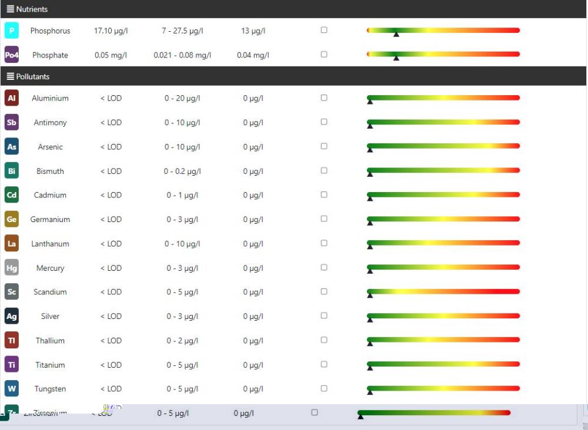Click the Cadmium Cd element icon
Screen dimensions: 588x430
click(x=12, y=195)
